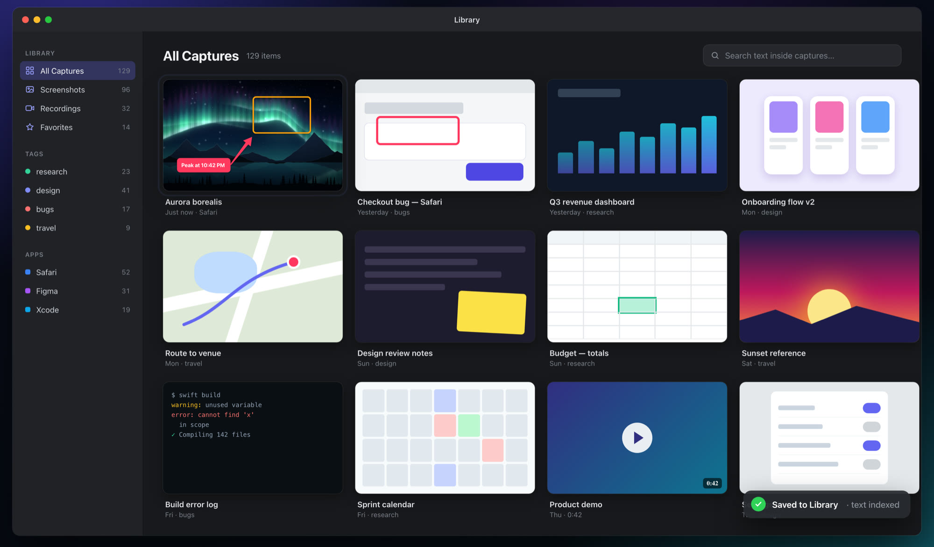This screenshot has height=547, width=934.
Task: Click the Library window title
Action: coord(467,20)
